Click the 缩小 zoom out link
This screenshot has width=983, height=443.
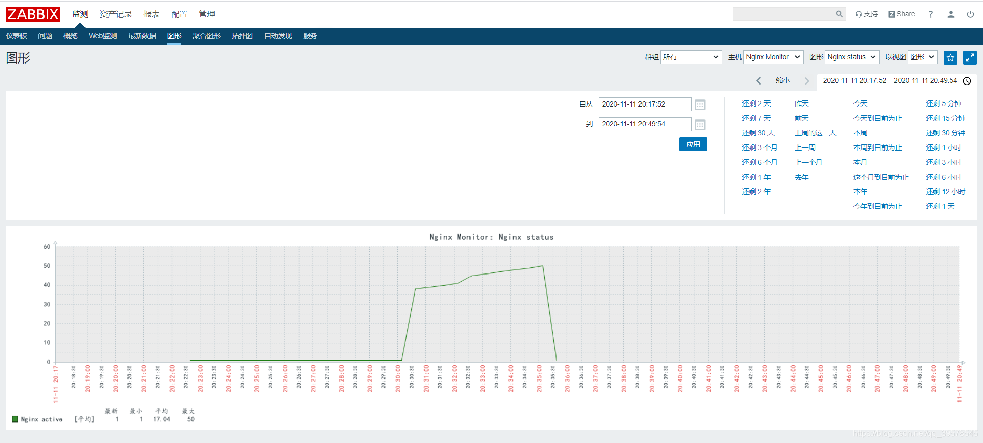783,80
